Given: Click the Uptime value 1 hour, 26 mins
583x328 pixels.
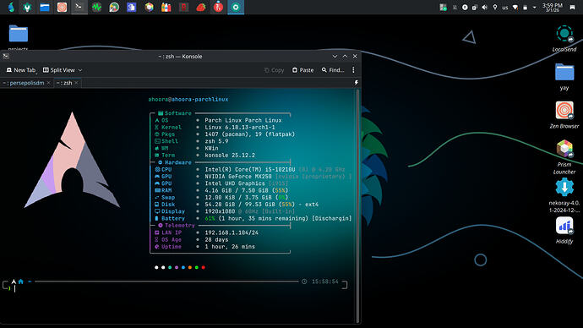Looking at the screenshot, I should point(230,247).
